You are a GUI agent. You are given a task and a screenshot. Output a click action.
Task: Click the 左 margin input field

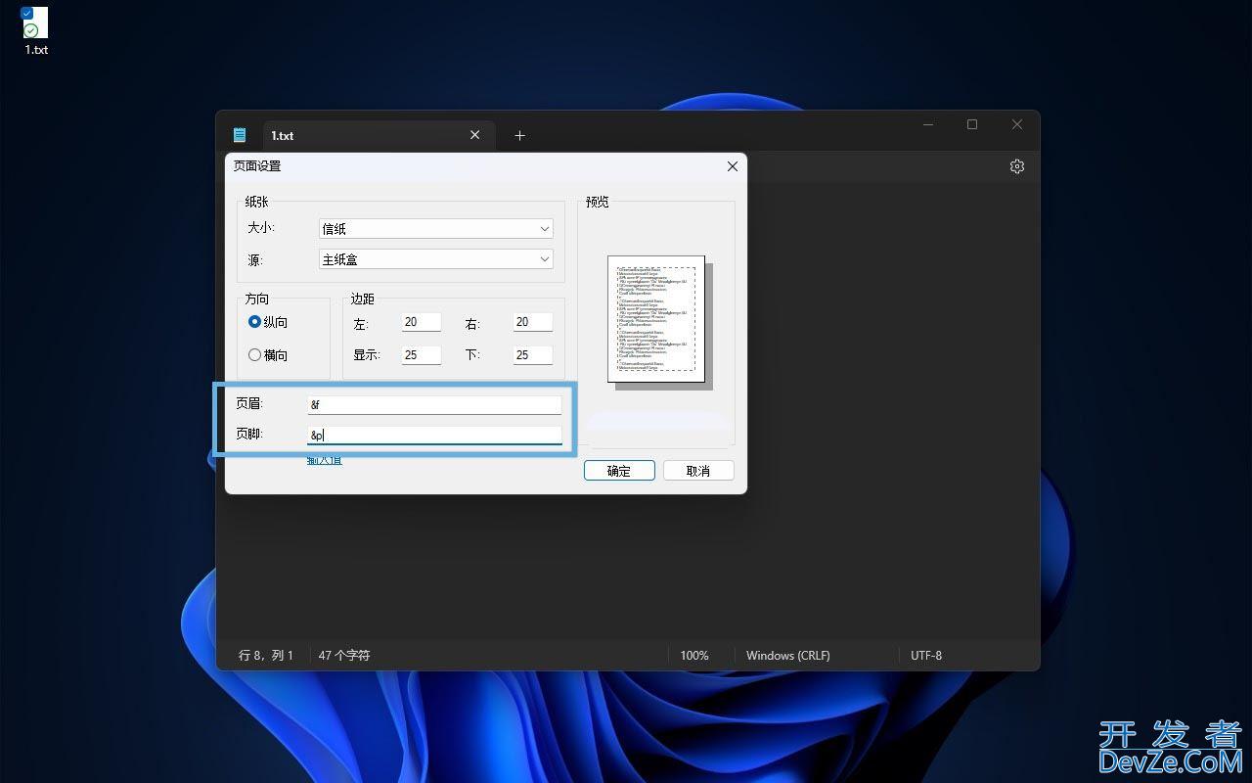click(421, 322)
